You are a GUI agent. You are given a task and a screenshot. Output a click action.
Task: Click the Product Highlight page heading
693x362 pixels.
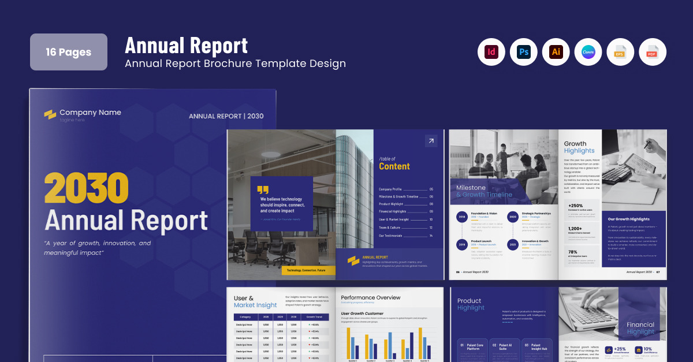pyautogui.click(x=471, y=304)
